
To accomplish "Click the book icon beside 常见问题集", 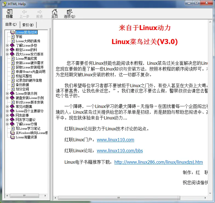I will 12,107.
